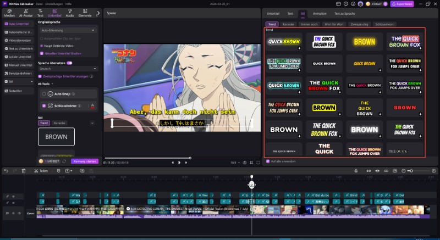
Task: Click the player progress slider handle
Action: 190,158
